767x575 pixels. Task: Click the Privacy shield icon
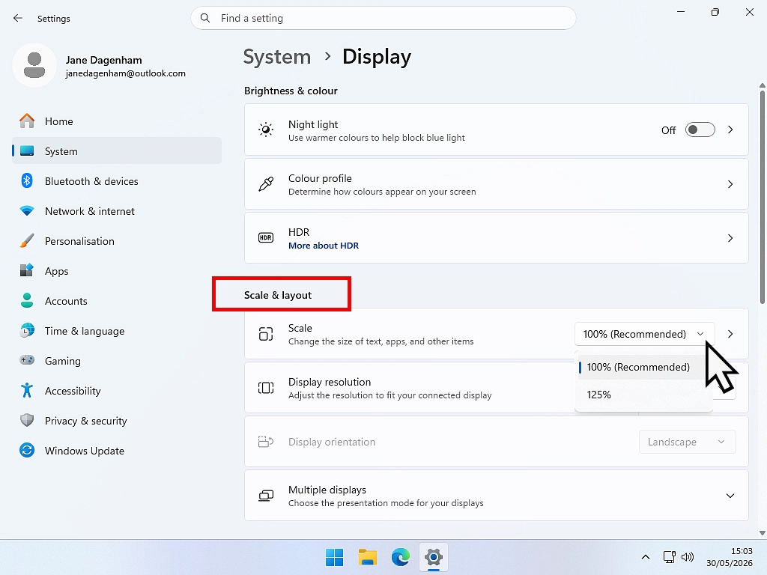pyautogui.click(x=27, y=420)
